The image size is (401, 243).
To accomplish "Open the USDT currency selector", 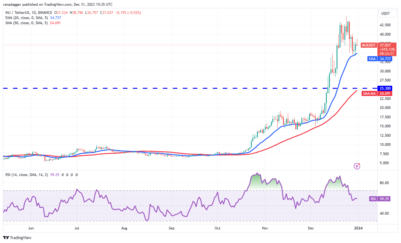I will [x=385, y=14].
